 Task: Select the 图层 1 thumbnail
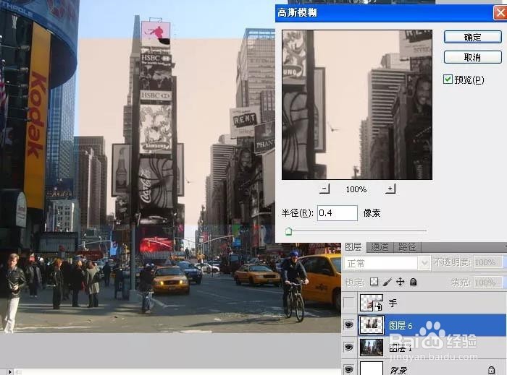[372, 348]
